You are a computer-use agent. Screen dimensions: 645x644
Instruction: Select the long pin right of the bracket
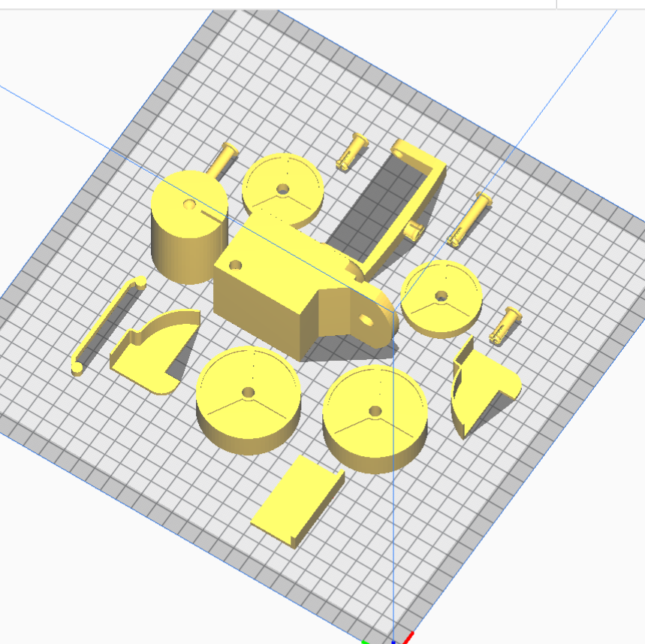tap(470, 218)
